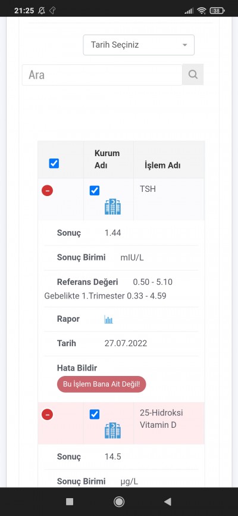This screenshot has width=238, height=516.
Task: Click the hospital icon in Vitamin D row
Action: 112,430
